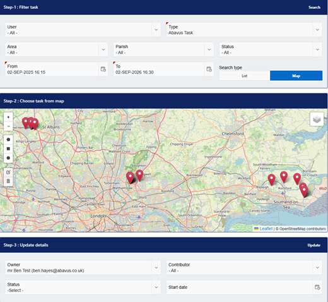Click the delete layers trash icon
328x302 pixels.
point(8,181)
